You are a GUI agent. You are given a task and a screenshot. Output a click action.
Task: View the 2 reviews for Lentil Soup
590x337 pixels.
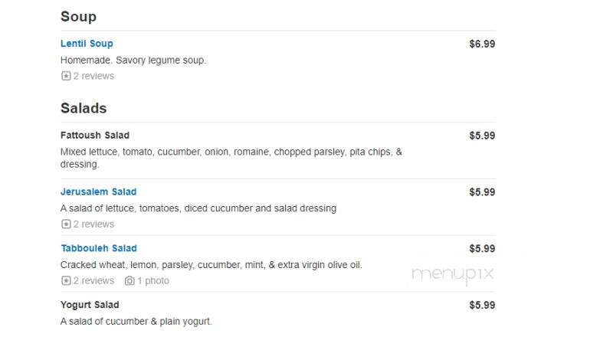93,76
